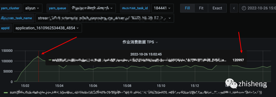Open the task_id 184441 dropdown
Screen dimensions: 276x97
[163, 8]
